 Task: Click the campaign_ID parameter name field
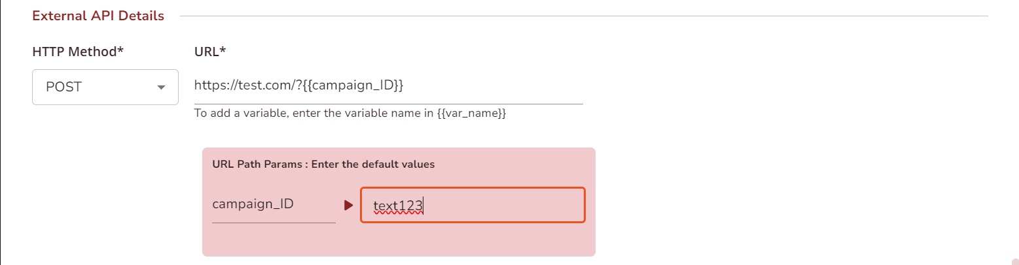coord(253,204)
